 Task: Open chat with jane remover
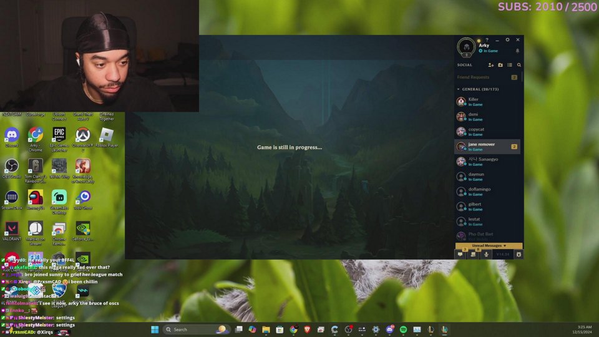(x=487, y=146)
